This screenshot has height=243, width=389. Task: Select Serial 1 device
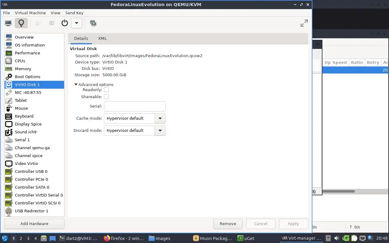(x=34, y=140)
